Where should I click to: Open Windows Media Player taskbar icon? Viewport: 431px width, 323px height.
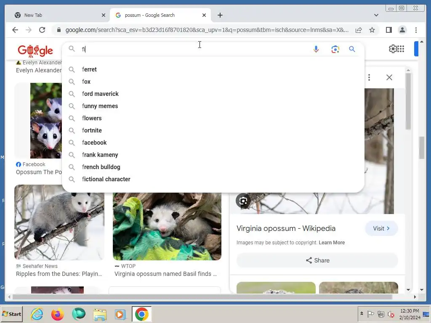tap(120, 314)
